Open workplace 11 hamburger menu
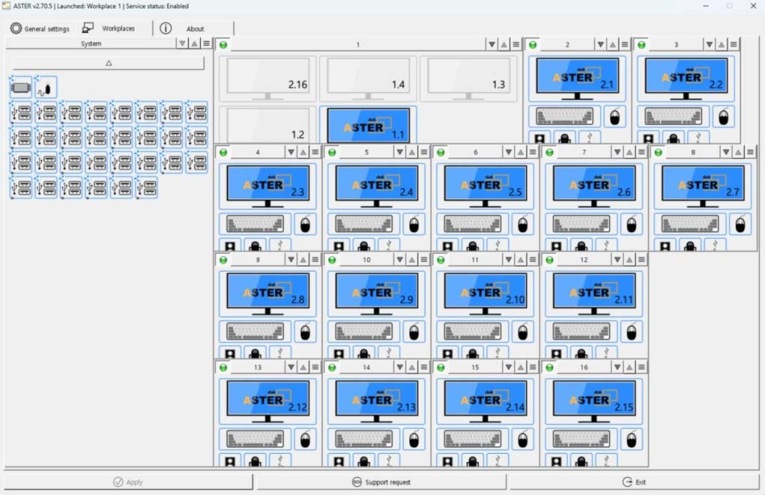Image resolution: width=765 pixels, height=495 pixels. [533, 260]
